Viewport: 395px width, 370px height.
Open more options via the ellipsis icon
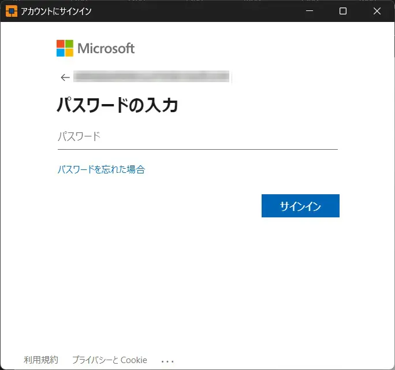[167, 361]
